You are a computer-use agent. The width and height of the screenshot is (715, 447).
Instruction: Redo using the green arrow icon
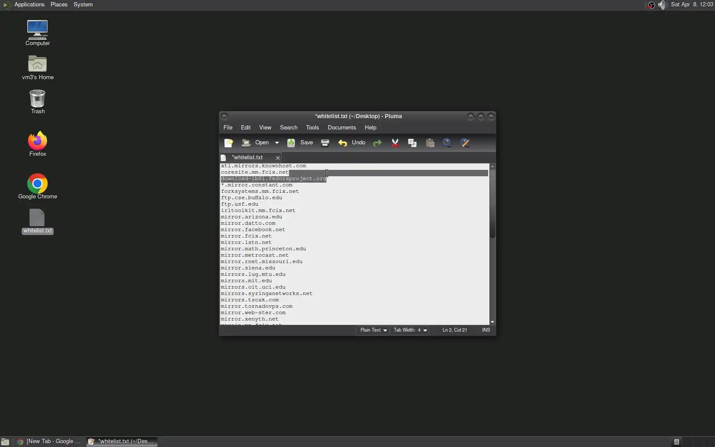click(x=377, y=143)
